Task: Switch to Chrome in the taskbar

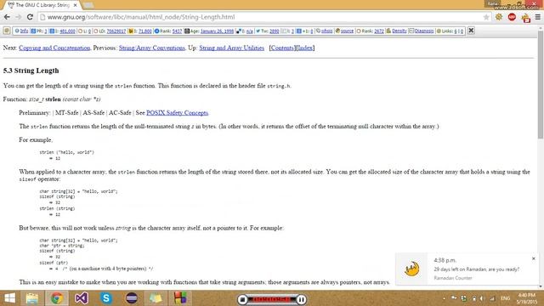Action: [x=57, y=298]
